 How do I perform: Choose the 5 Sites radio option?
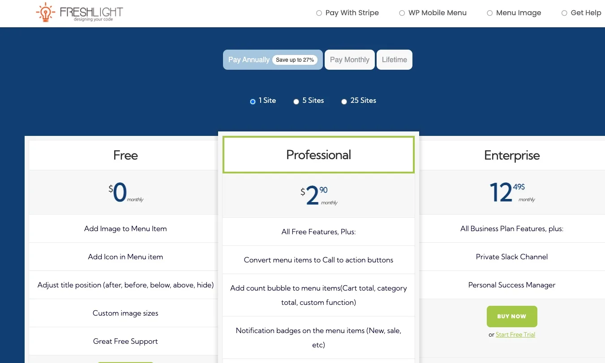(x=296, y=101)
